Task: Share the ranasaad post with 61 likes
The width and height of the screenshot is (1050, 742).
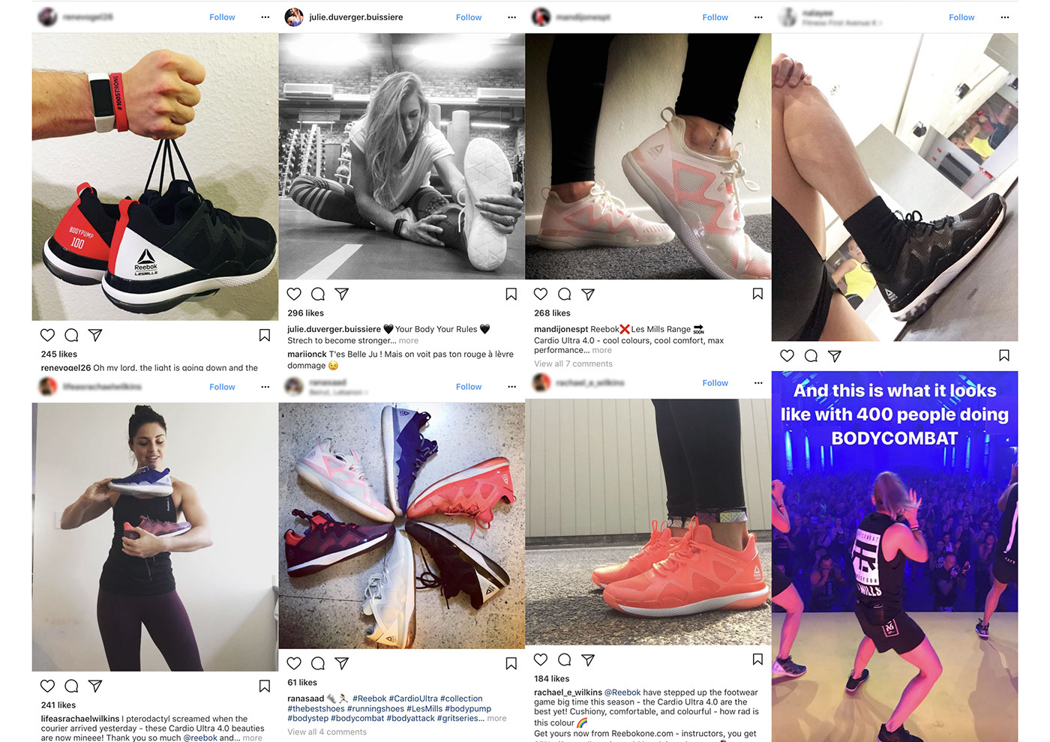Action: [341, 663]
